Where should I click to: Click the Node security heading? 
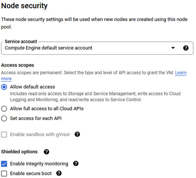[x=24, y=6]
